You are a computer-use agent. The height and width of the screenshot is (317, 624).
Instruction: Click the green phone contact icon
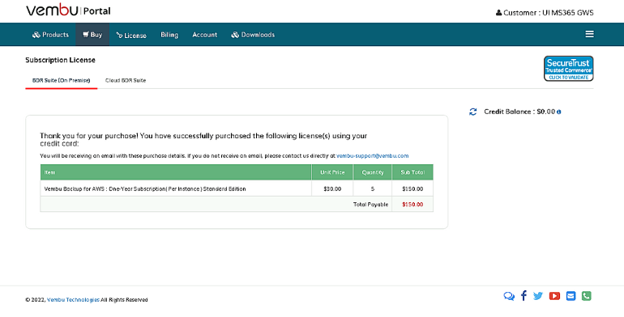point(586,296)
